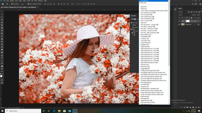This screenshot has height=113, width=202.
Task: Select the Hand tool
Action: [2, 66]
